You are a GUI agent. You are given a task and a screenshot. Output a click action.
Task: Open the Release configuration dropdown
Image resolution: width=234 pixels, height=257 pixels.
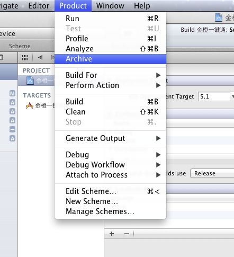tap(212, 173)
